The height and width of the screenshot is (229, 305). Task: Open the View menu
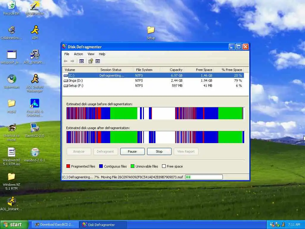tap(91, 54)
